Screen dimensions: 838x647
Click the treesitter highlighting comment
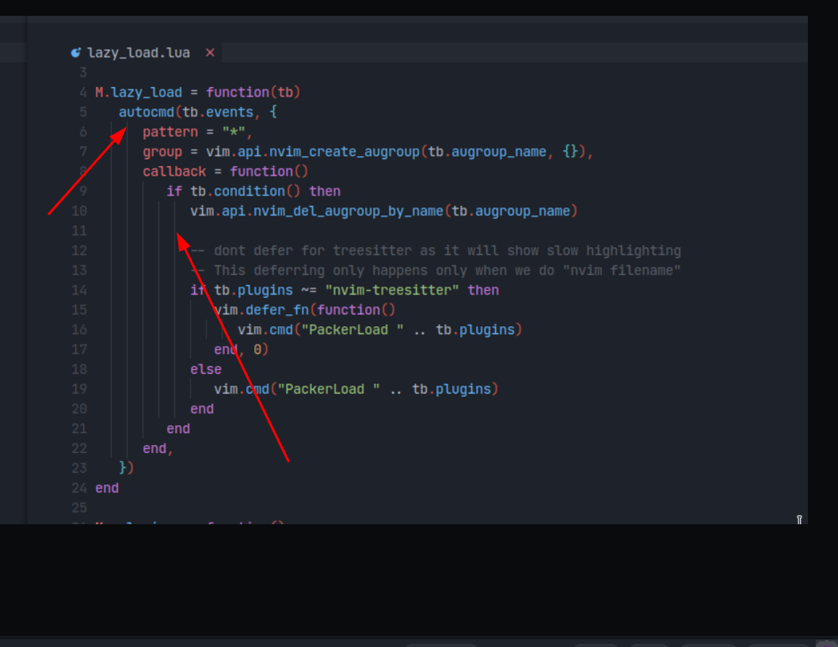pos(436,250)
